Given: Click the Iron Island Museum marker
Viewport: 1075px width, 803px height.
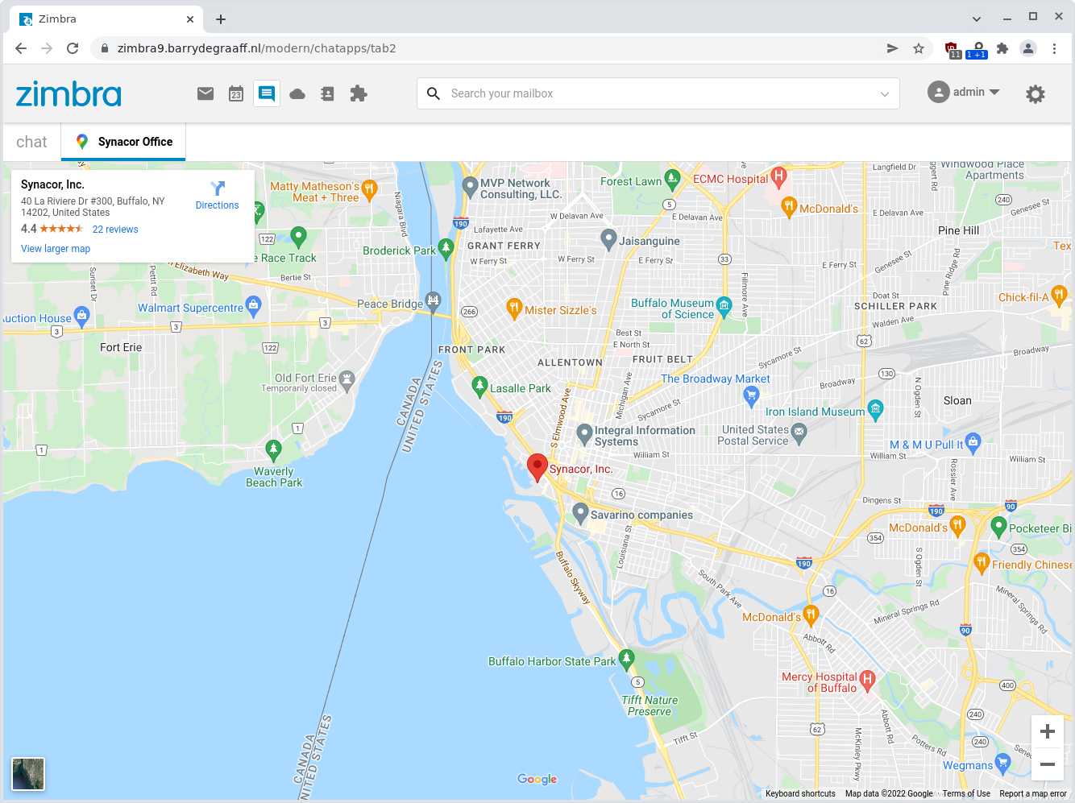Looking at the screenshot, I should [875, 409].
